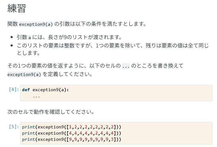Screen dimensions: 217x147
Task: Click empty area right of cell 5 code
Action: 166,133
